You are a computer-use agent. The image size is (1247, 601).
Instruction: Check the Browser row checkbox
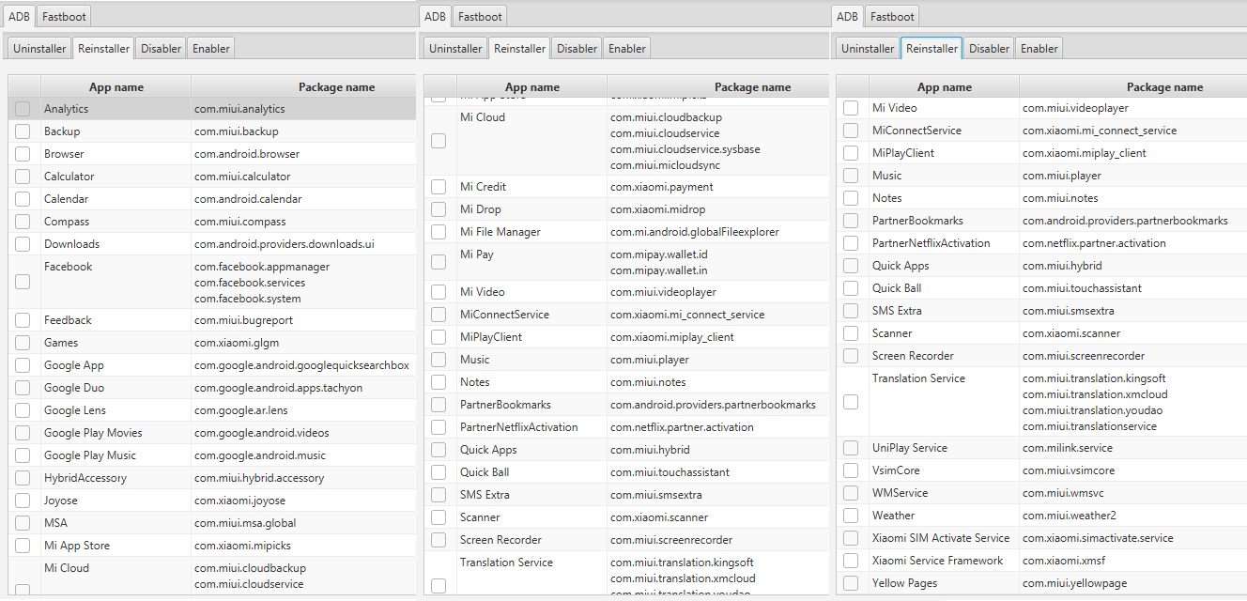click(x=23, y=154)
